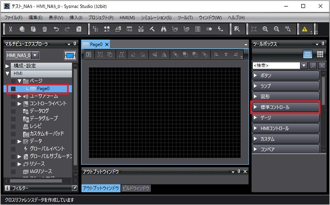Click the align right icon in page toolbar
This screenshot has width=330, height=205.
236,55
